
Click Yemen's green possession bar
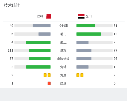point(86,26)
